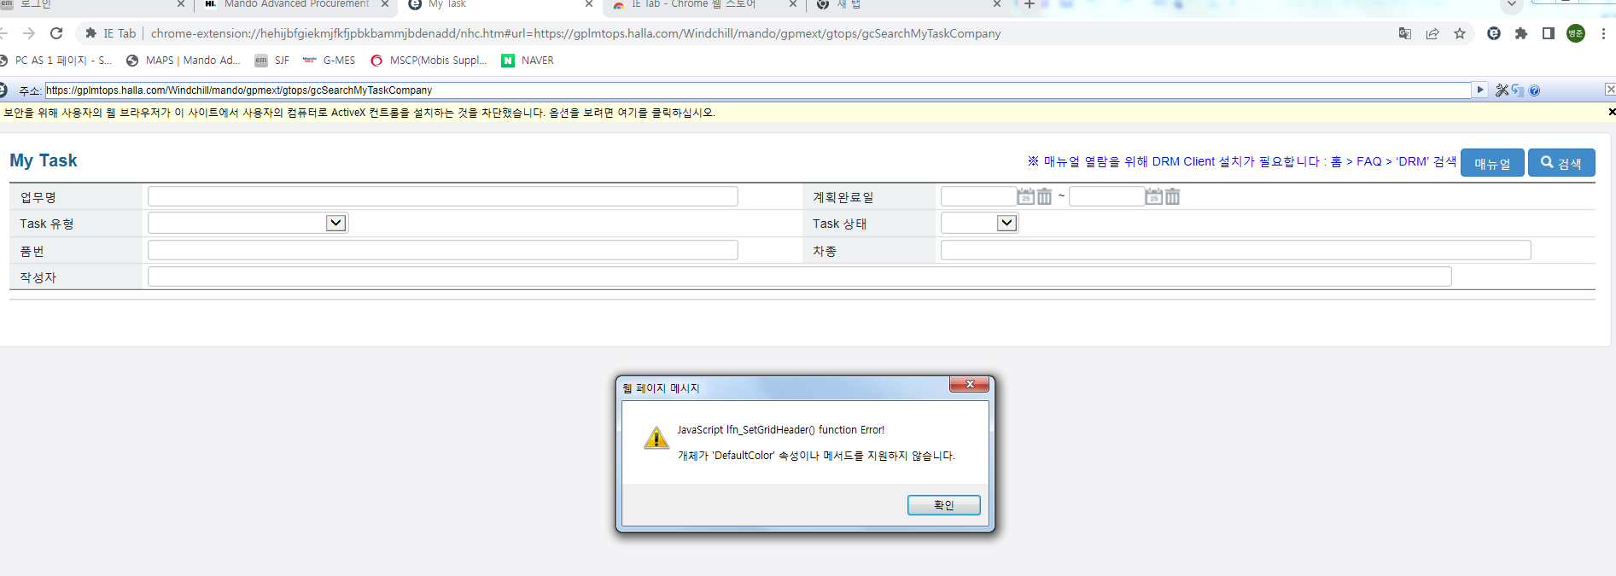
Task: Click 확인 button in error dialog
Action: [943, 505]
